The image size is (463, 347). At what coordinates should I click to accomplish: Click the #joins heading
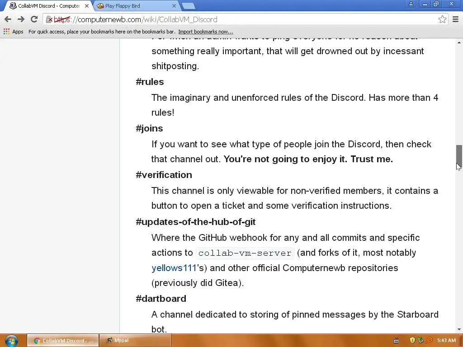149,128
